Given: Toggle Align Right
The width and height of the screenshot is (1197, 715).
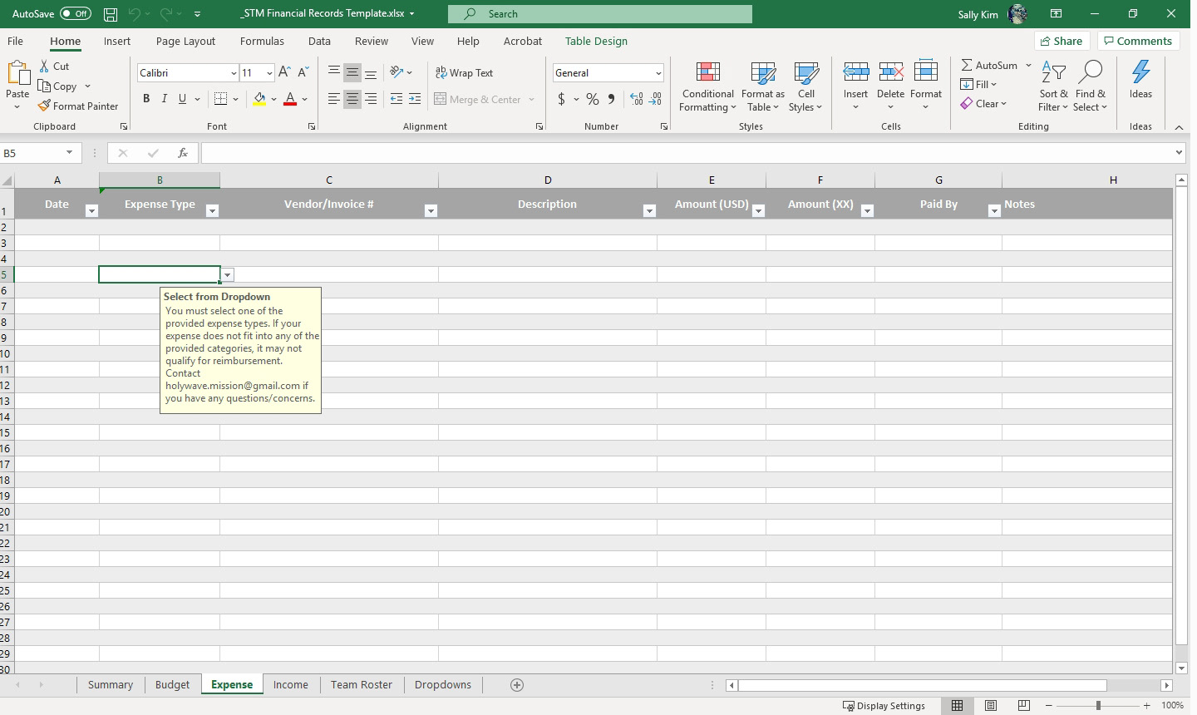Looking at the screenshot, I should click(x=371, y=99).
